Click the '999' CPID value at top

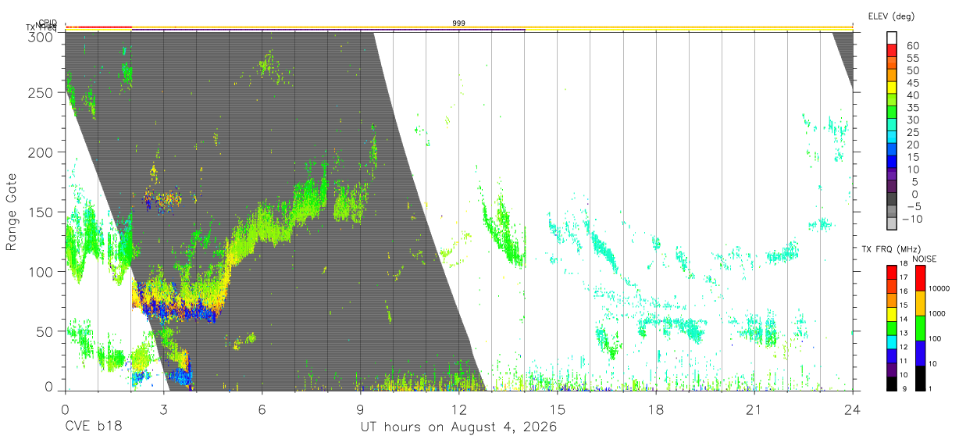459,23
